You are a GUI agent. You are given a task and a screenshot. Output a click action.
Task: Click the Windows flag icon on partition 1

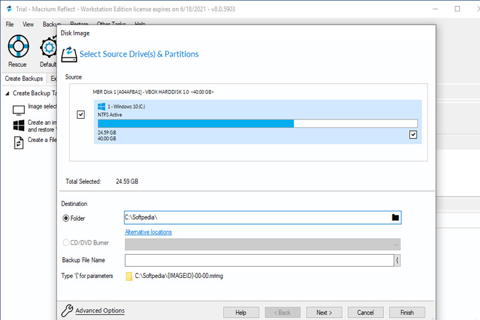(101, 107)
